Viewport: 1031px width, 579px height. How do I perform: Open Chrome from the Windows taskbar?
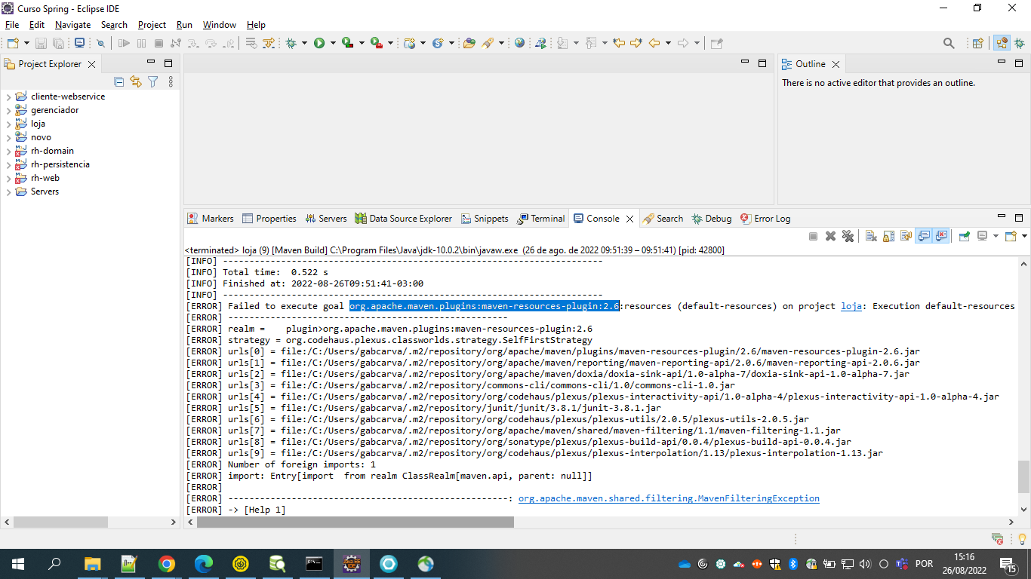point(167,564)
